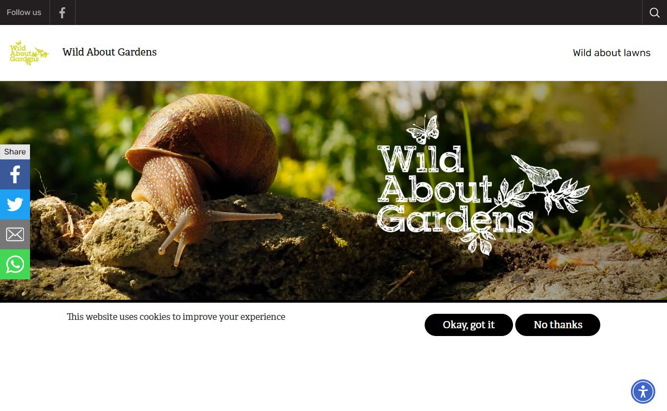Image resolution: width=667 pixels, height=411 pixels.
Task: Share this page by email
Action: (15, 234)
